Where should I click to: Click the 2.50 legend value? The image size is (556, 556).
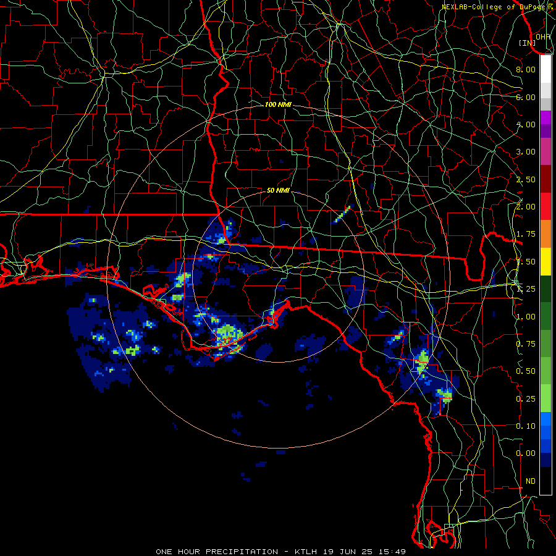click(x=526, y=179)
